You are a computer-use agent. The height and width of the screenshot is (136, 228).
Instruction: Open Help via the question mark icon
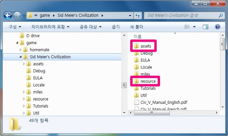[217, 27]
